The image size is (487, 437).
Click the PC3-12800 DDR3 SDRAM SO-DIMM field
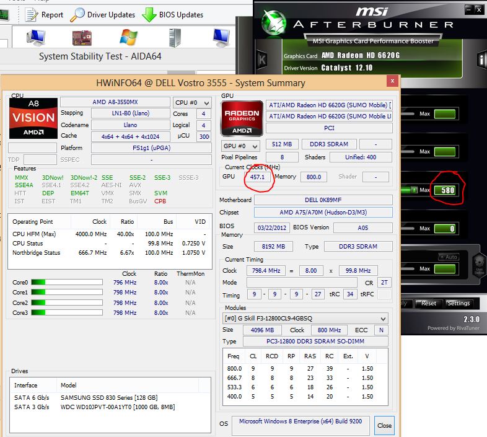pyautogui.click(x=315, y=342)
